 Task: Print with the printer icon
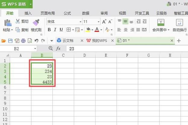tap(23, 41)
